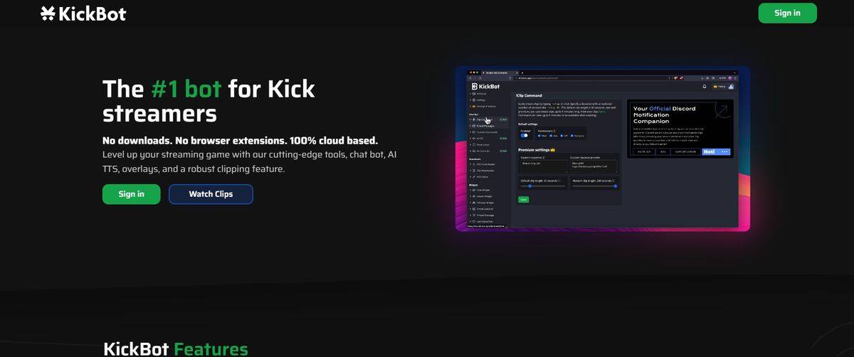Click the notification bell icon in the preview

[x=705, y=86]
